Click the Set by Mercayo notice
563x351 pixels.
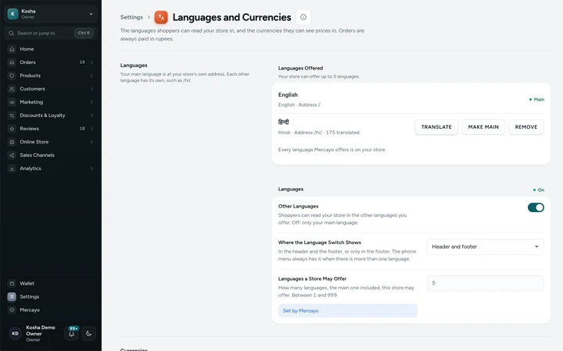347,310
